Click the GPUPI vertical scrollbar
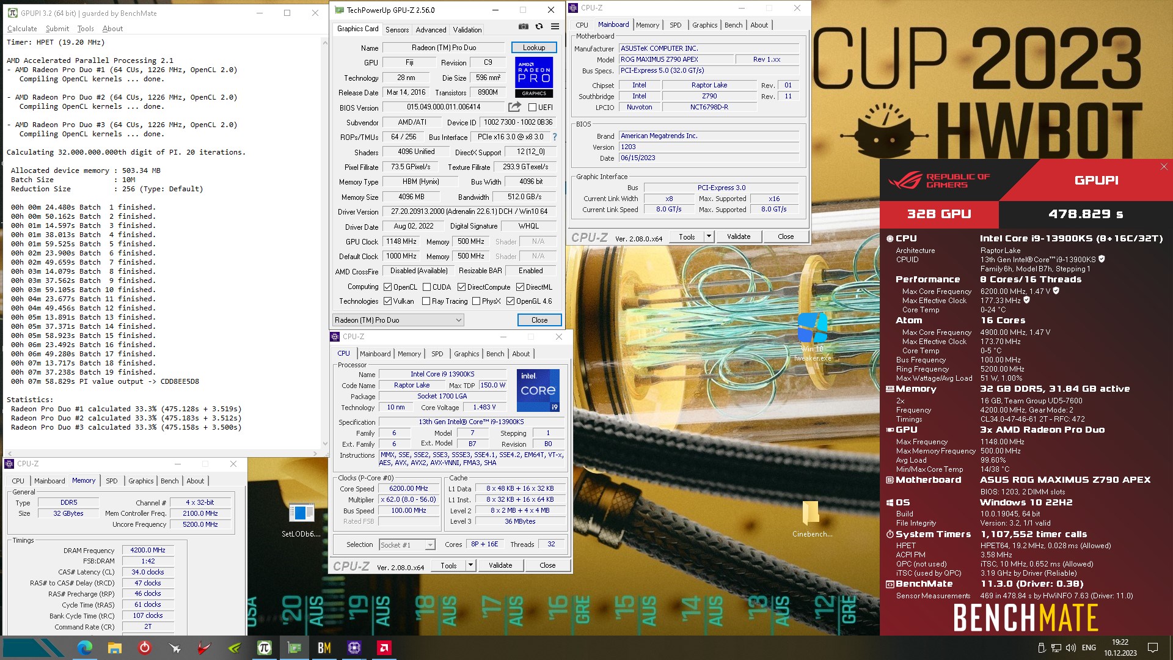Image resolution: width=1173 pixels, height=660 pixels. click(x=324, y=243)
